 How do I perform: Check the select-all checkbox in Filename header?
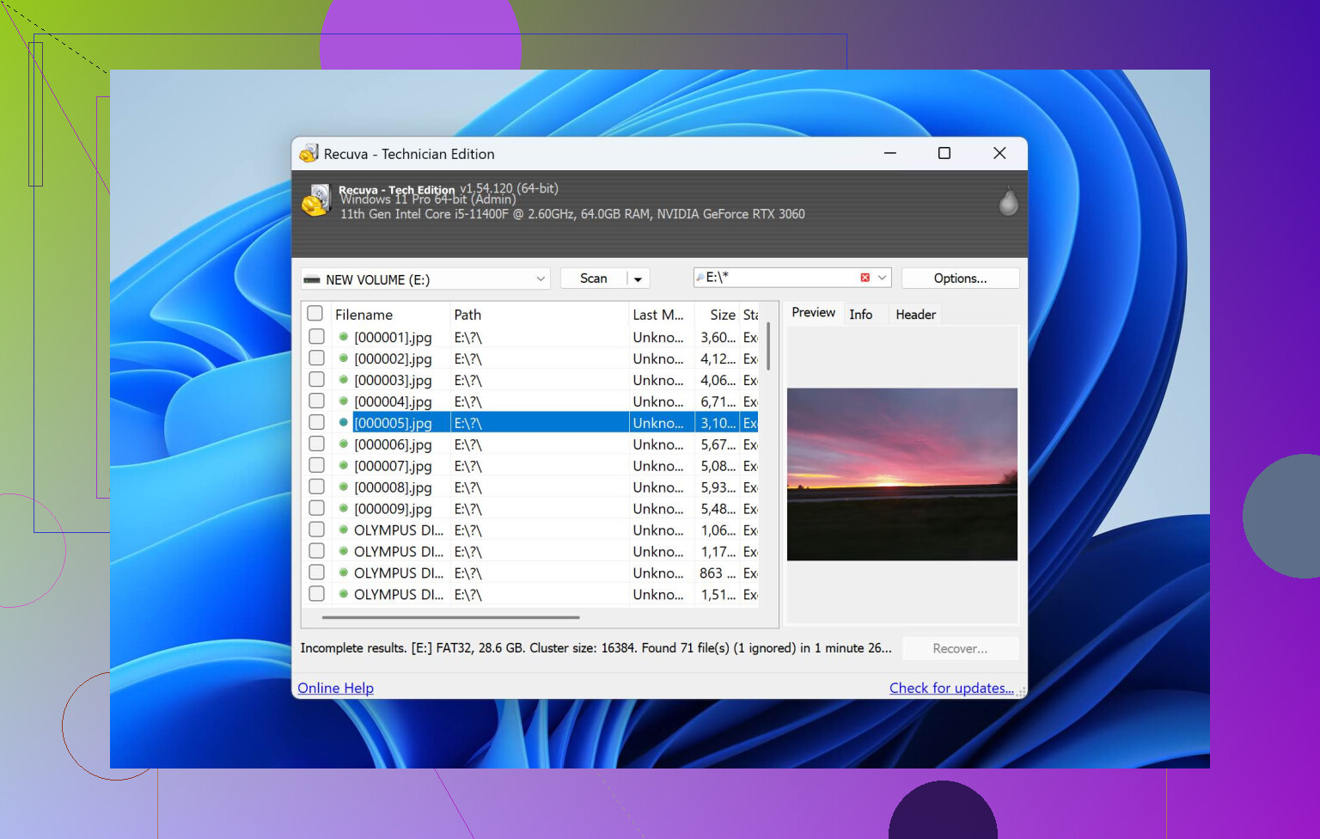(315, 314)
